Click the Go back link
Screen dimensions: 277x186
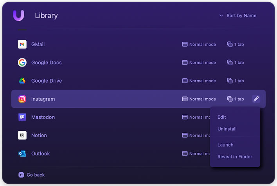(x=31, y=175)
